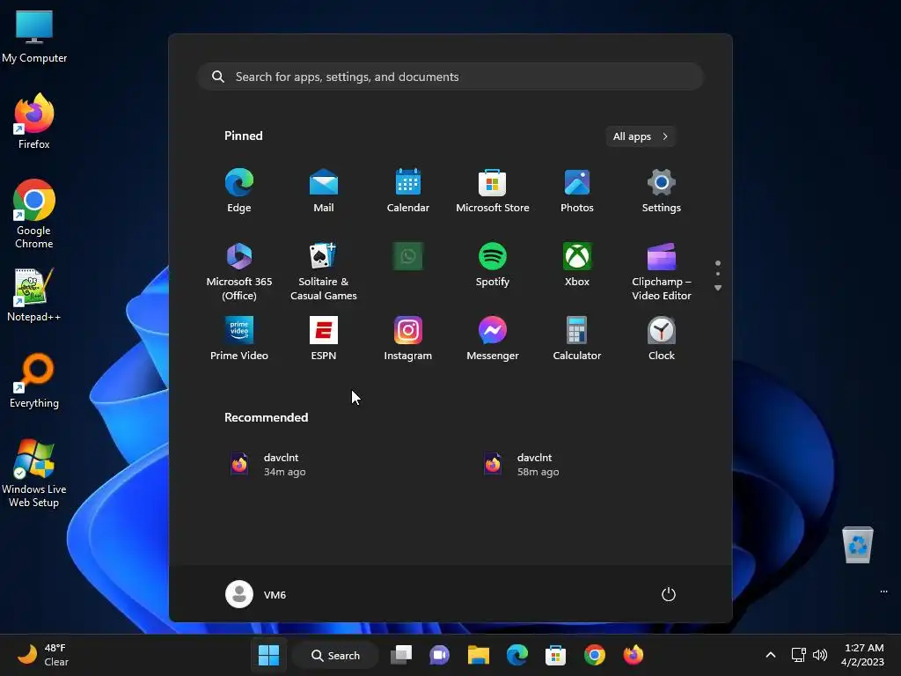Click the volume speaker tray icon
901x676 pixels.
[820, 655]
